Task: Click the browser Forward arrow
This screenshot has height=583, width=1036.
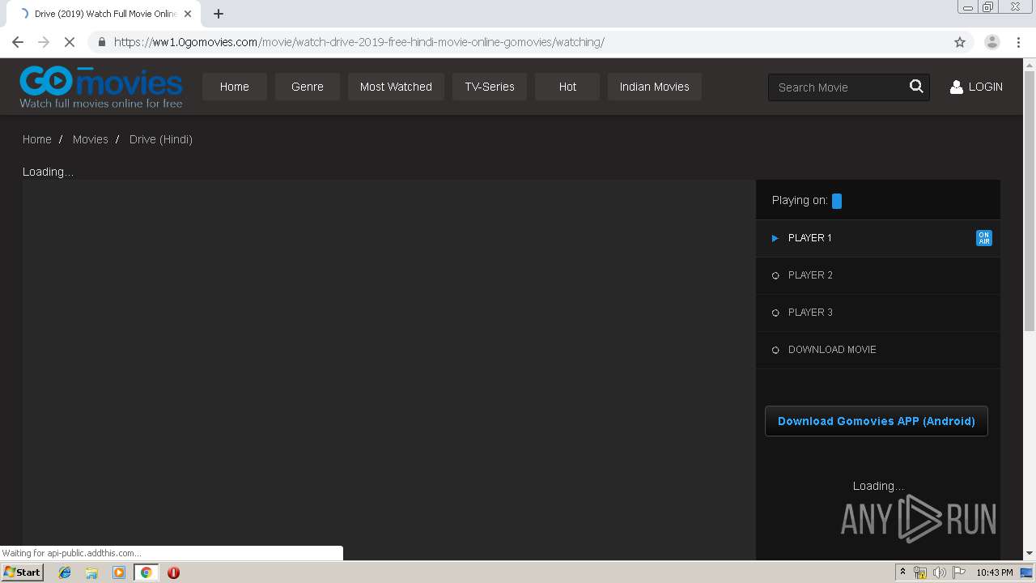Action: (44, 42)
